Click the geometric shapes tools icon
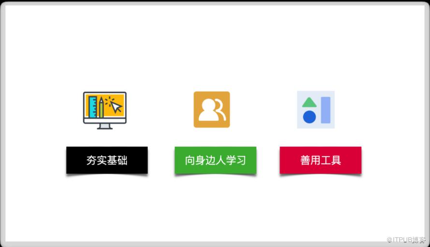Image resolution: width=430 pixels, height=247 pixels. click(315, 110)
